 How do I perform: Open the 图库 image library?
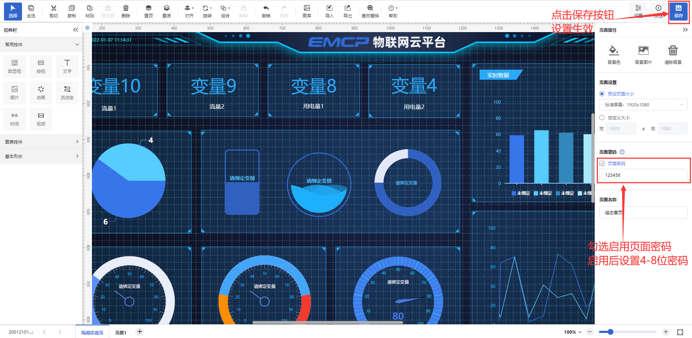click(x=307, y=11)
